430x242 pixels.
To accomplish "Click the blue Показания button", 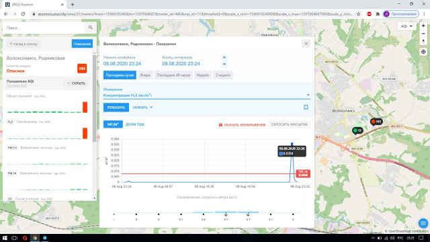I will (82, 44).
